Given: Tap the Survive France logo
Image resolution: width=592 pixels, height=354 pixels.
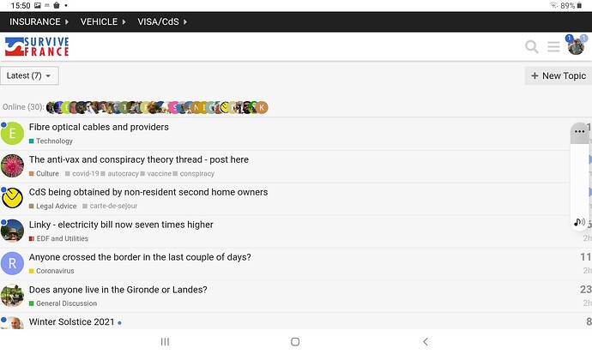Looking at the screenshot, I should (37, 46).
